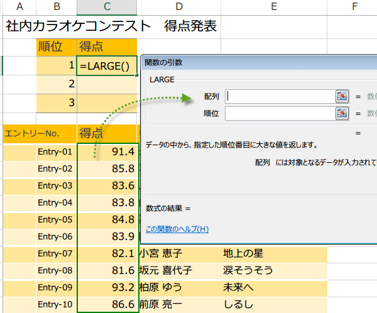Viewport: 377px width, 313px height.
Task: Click the 順位 input field
Action: coord(279,113)
